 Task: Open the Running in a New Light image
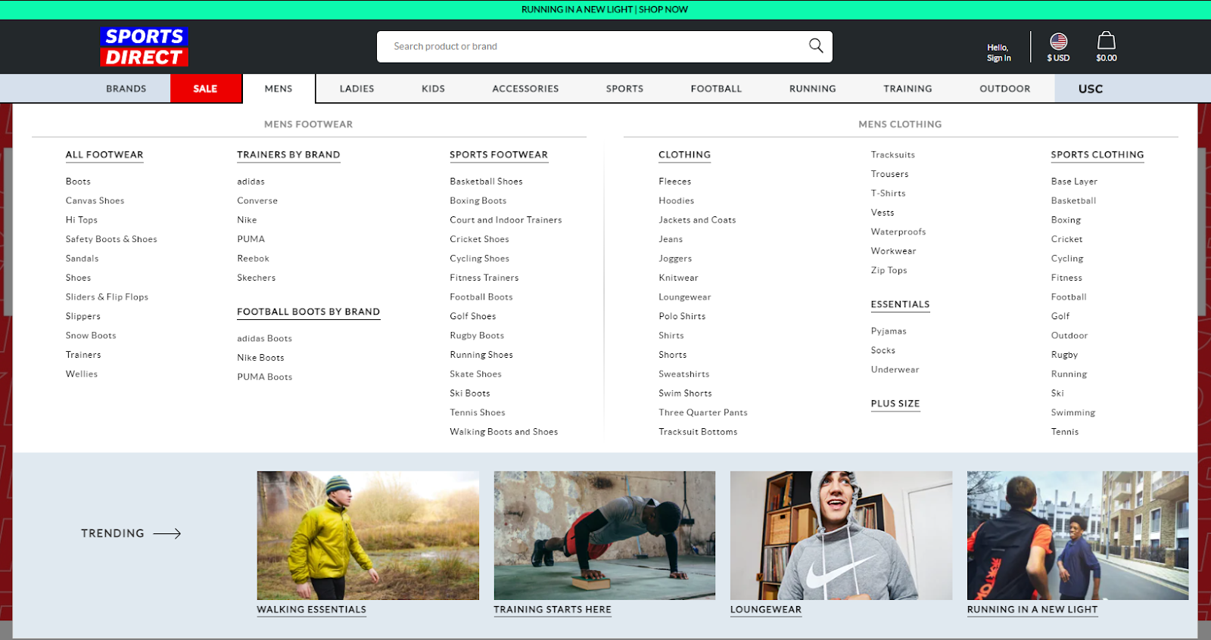point(1078,536)
